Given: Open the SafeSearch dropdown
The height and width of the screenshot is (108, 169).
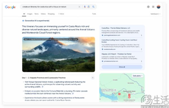Looking at the screenshot, I should pos(155,14).
